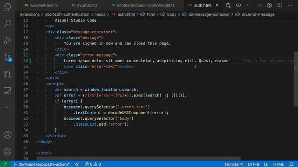Switch to webview.test.ts tab

pyautogui.click(x=41, y=5)
